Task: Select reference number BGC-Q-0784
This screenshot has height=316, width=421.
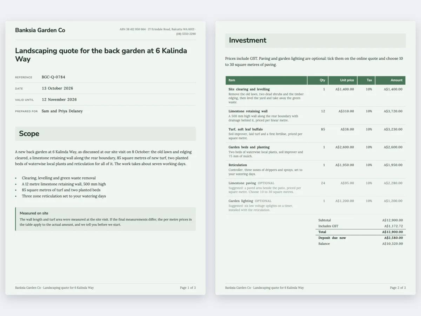Action: coord(53,77)
